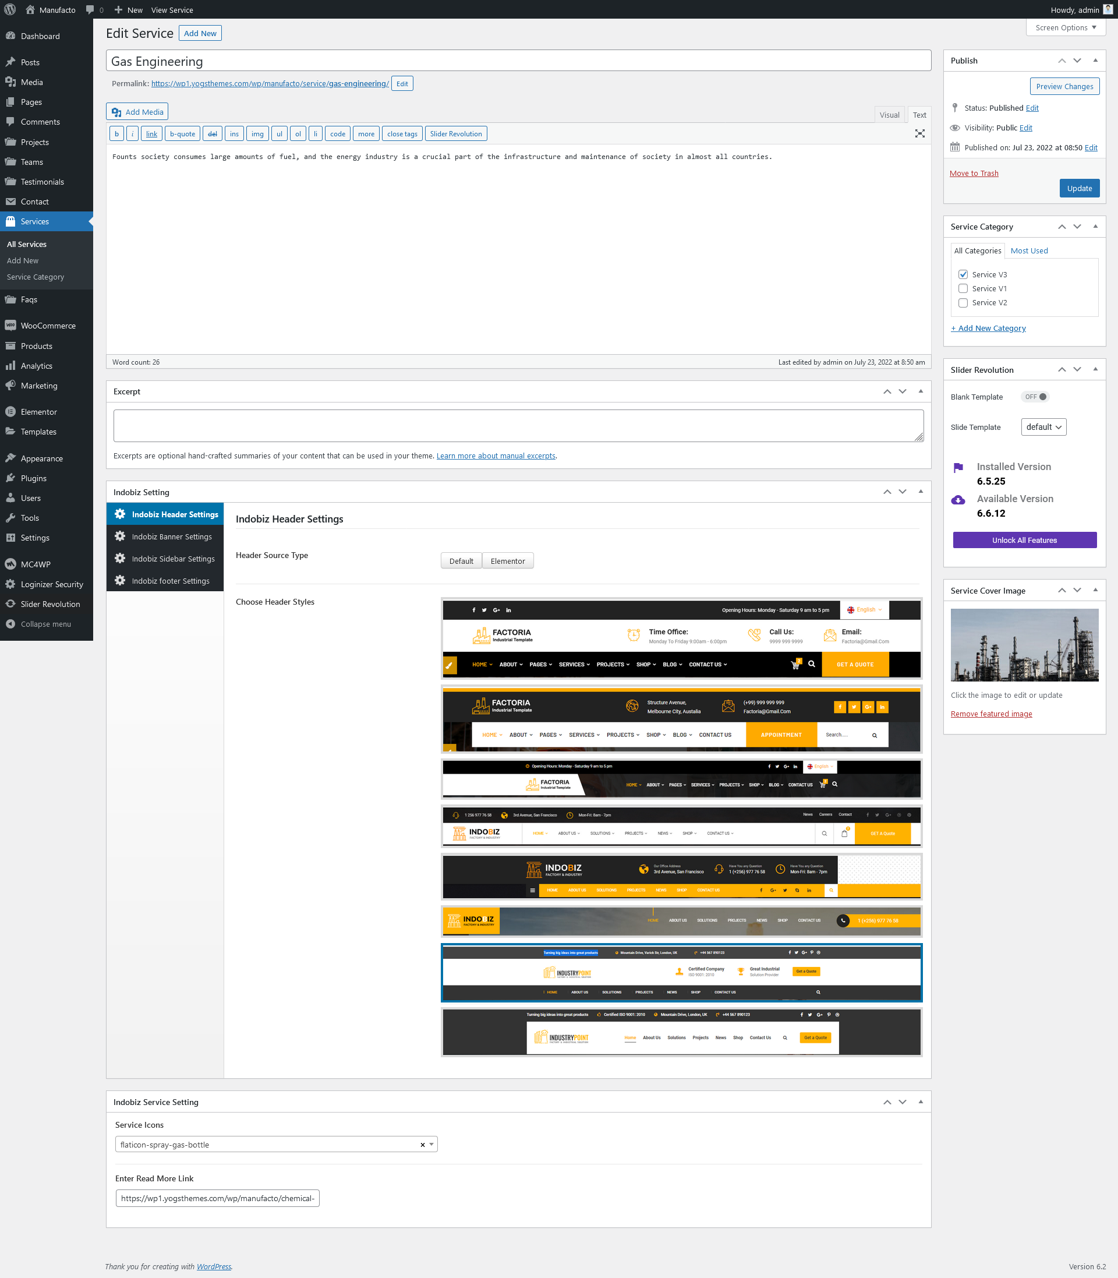This screenshot has height=1278, width=1118.
Task: Open Elementor from the sidebar
Action: click(x=38, y=412)
